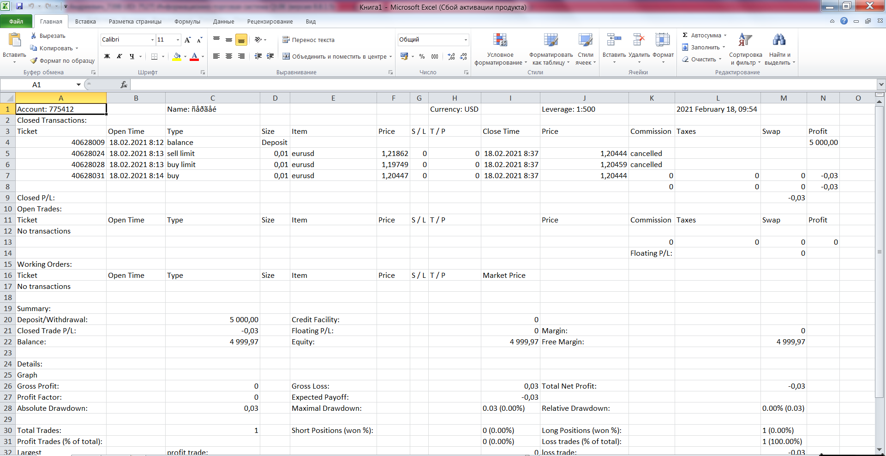Align cell text left
The image size is (886, 456).
pos(216,56)
